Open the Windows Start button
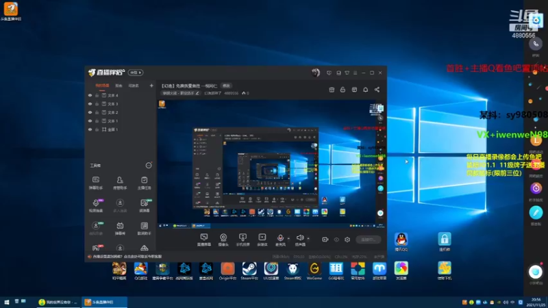 click(6, 302)
